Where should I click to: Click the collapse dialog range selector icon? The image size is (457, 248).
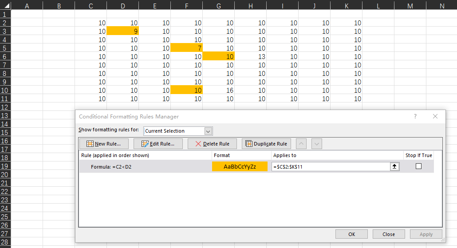coord(394,166)
